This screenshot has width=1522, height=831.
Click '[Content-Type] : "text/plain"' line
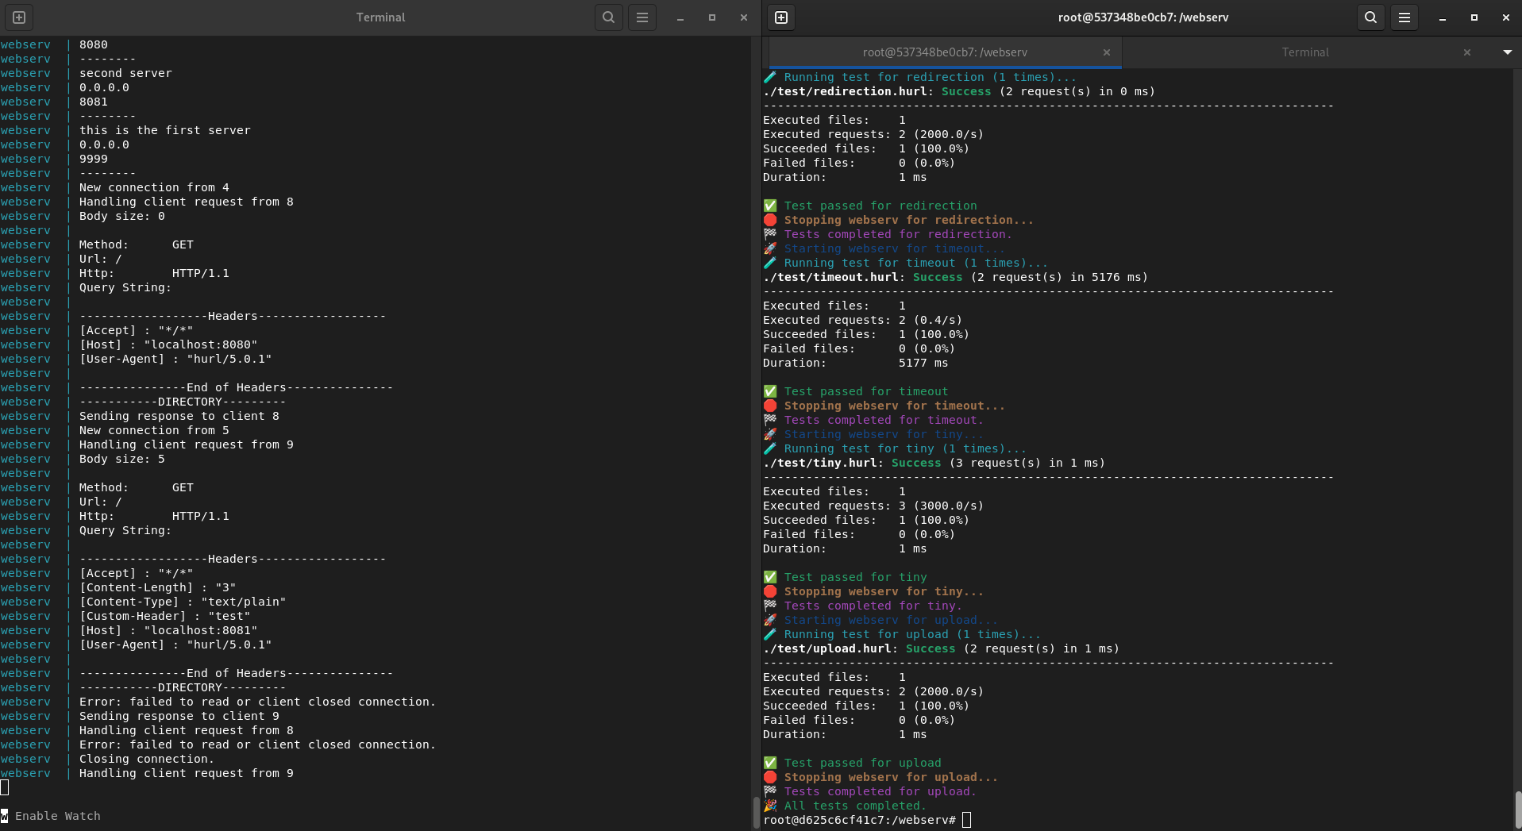point(183,602)
